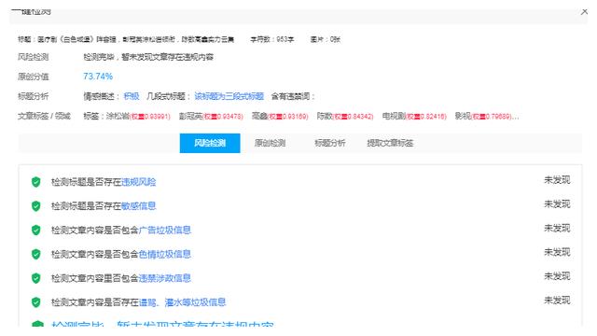This screenshot has height=336, width=597.
Task: Click the 含有违禁词 label
Action: click(292, 96)
